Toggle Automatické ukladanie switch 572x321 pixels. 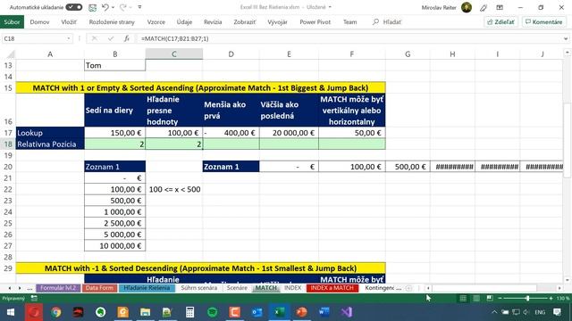tap(74, 7)
